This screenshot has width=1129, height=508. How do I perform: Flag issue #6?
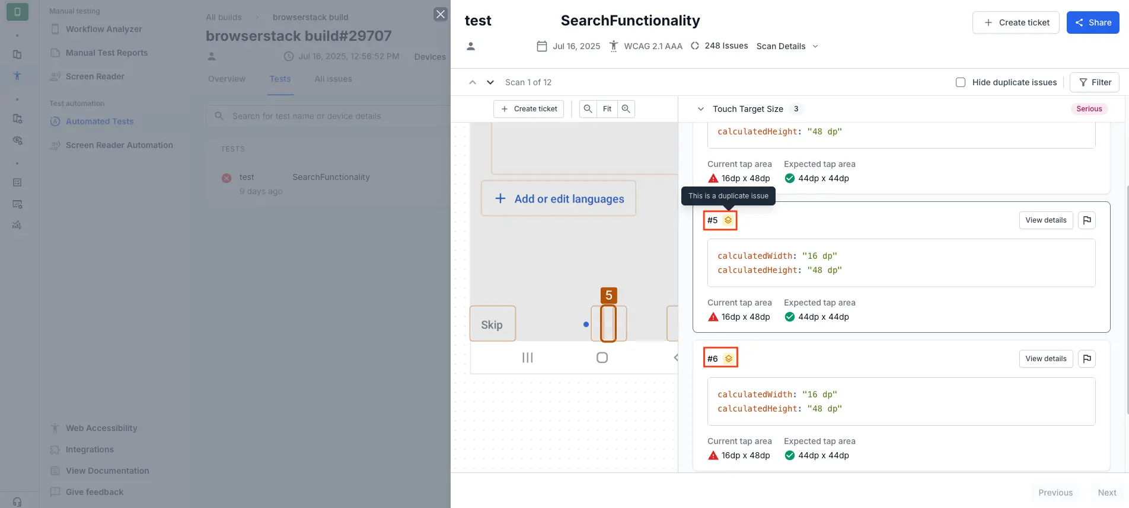[x=1087, y=359]
